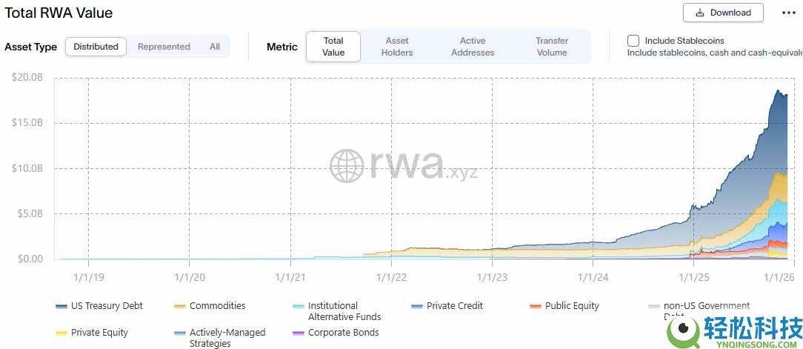This screenshot has height=349, width=803.
Task: Toggle Institutional Alternative Funds legend icon
Action: tap(299, 306)
